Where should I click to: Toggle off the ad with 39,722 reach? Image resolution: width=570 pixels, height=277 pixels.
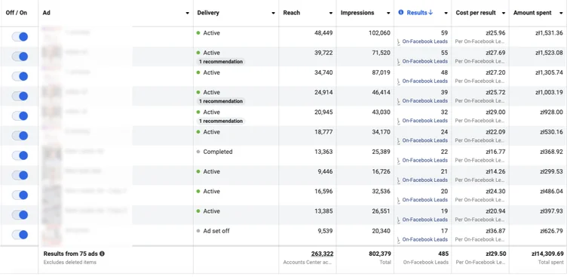click(x=20, y=57)
